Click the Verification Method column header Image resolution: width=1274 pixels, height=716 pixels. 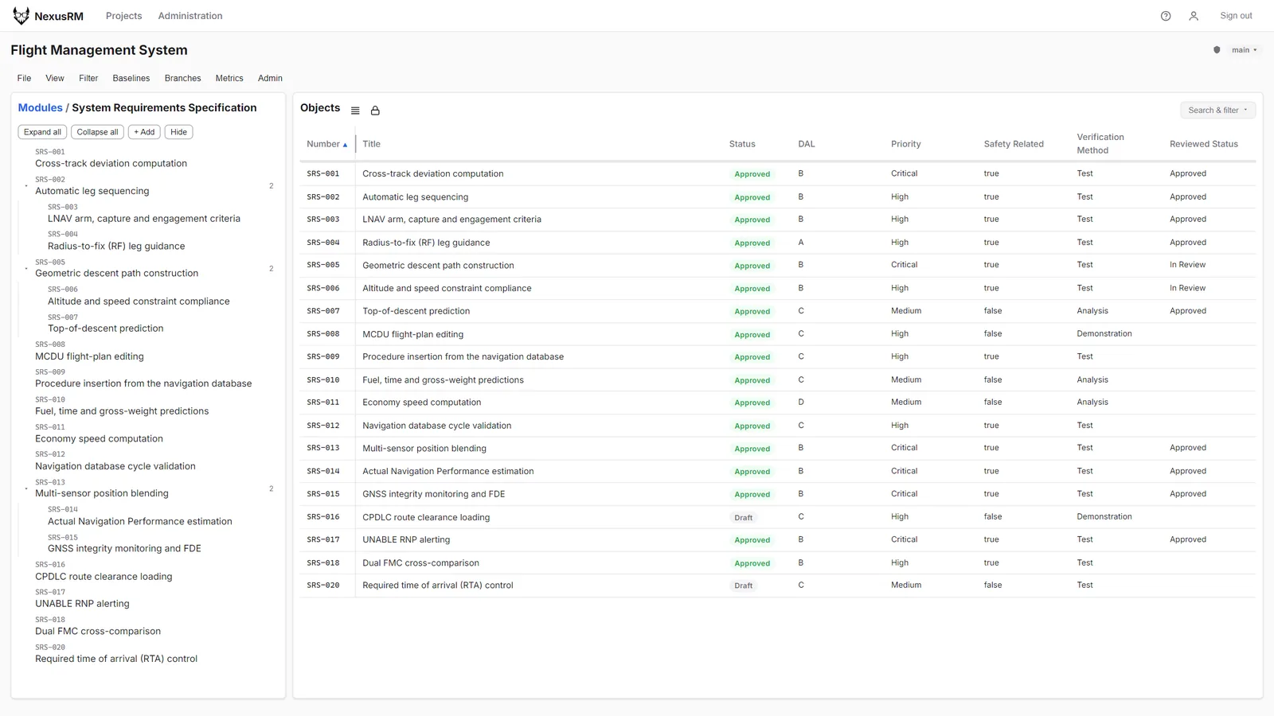(1100, 144)
